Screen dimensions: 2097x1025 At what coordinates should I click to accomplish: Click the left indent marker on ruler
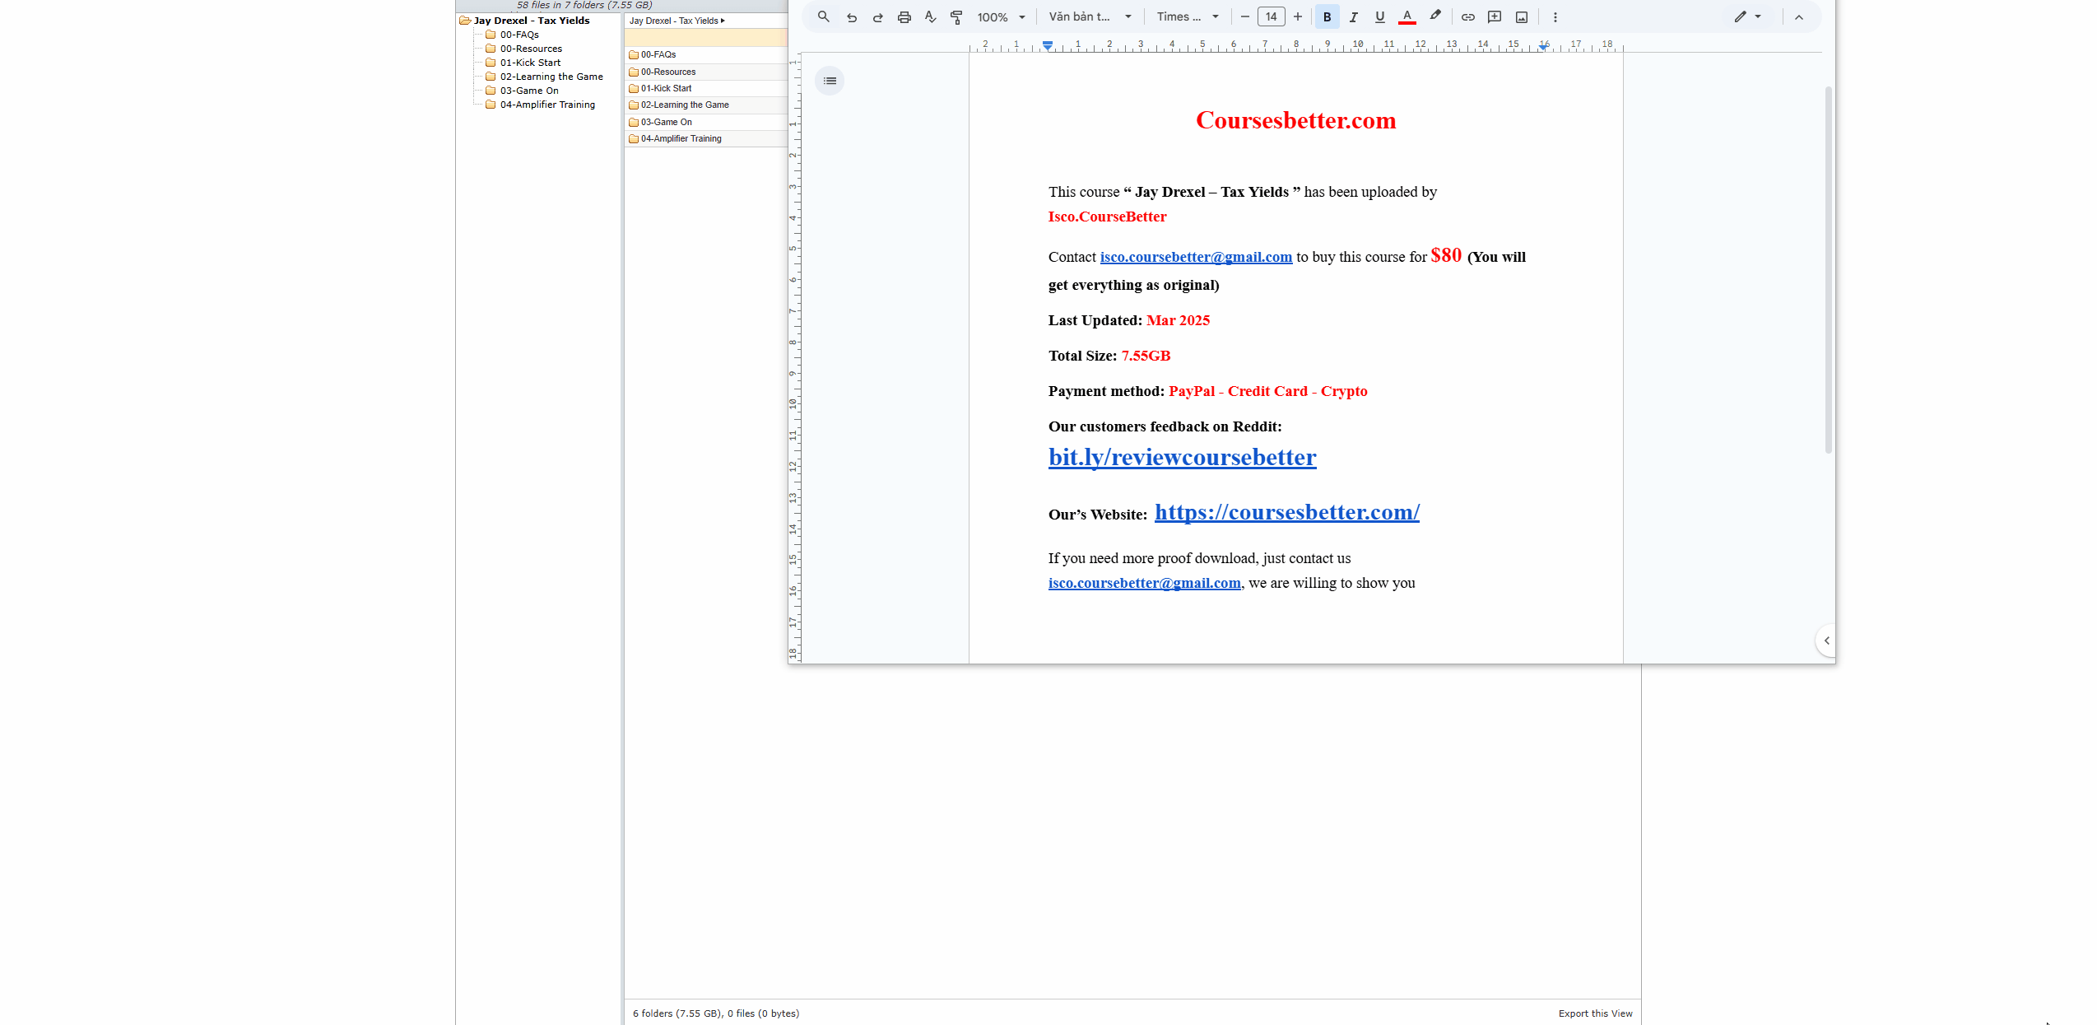tap(1048, 45)
